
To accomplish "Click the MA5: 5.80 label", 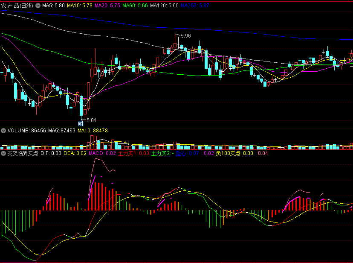I will (x=53, y=6).
